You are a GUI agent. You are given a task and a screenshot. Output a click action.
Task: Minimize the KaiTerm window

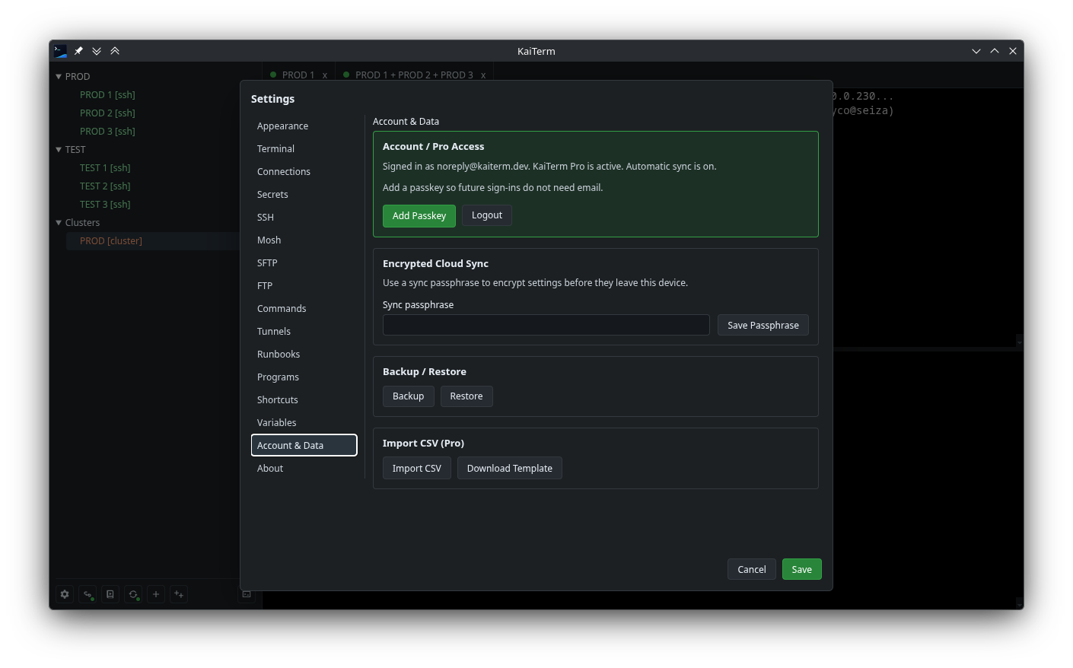pos(976,51)
